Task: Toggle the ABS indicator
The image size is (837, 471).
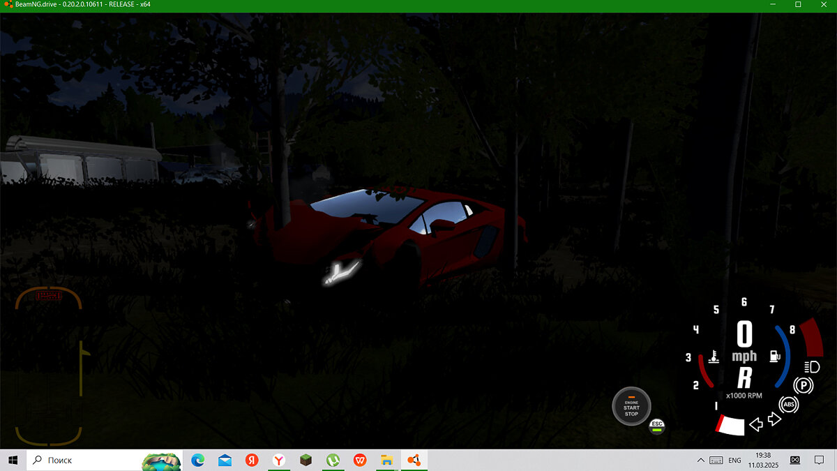Action: point(789,404)
